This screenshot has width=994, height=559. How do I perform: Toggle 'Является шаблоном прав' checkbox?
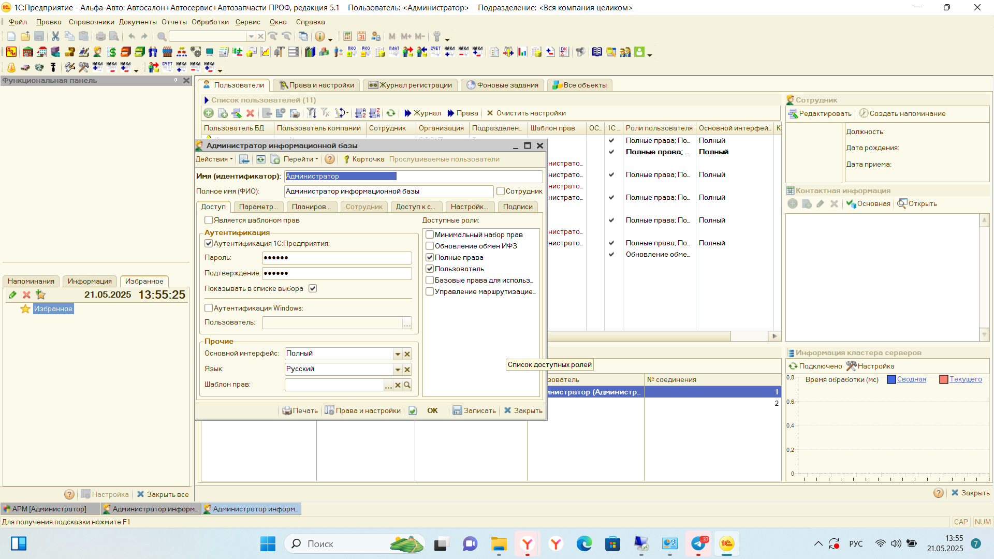pos(209,220)
